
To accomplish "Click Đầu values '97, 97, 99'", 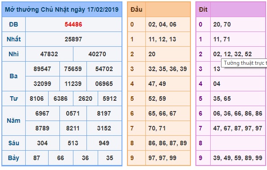I will point(162,158).
